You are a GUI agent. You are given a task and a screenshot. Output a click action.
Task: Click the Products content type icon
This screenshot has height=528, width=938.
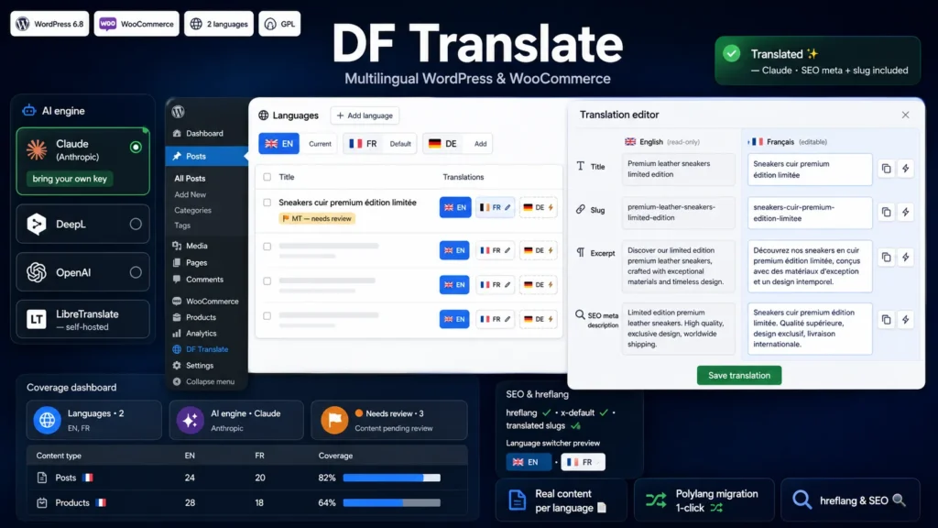click(42, 503)
